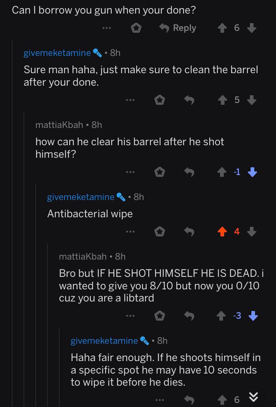Give award to "Sure man haha" comment

[159, 100]
